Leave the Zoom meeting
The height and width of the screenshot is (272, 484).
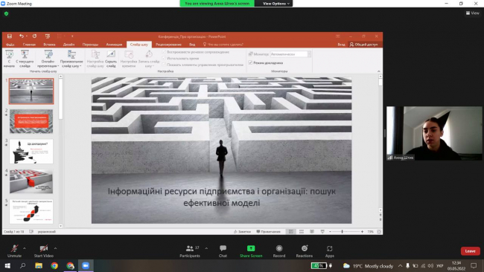[470, 251]
